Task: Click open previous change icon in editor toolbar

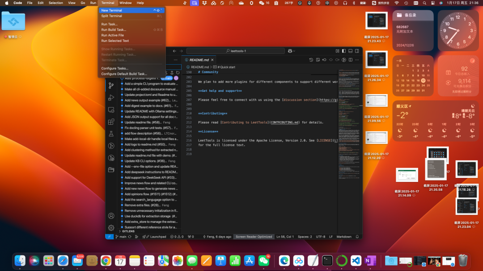Action: click(x=324, y=60)
